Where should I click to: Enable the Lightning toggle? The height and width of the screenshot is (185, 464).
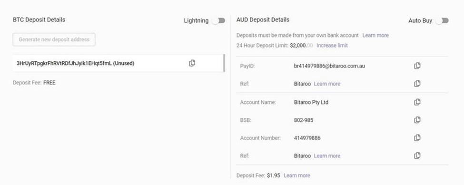click(219, 20)
